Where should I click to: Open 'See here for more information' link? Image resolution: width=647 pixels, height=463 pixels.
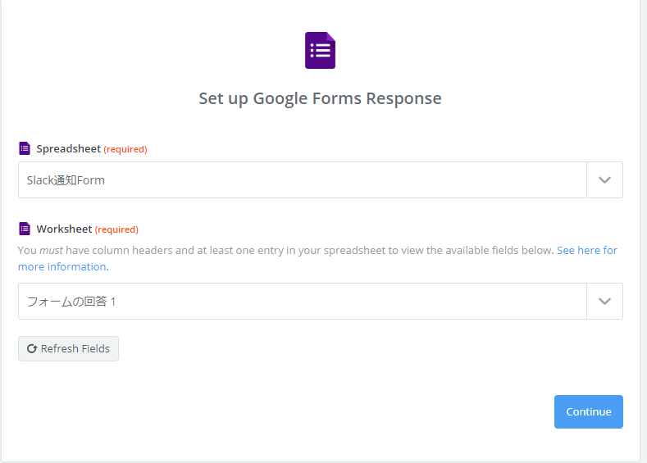[587, 250]
